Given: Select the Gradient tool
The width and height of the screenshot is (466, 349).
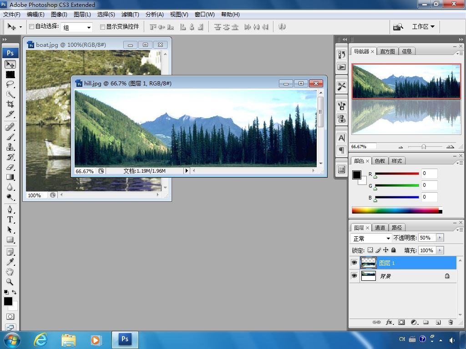Looking at the screenshot, I should click(x=10, y=177).
